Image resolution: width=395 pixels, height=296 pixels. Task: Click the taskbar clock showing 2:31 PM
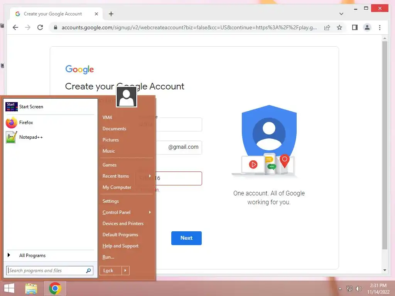(x=378, y=289)
